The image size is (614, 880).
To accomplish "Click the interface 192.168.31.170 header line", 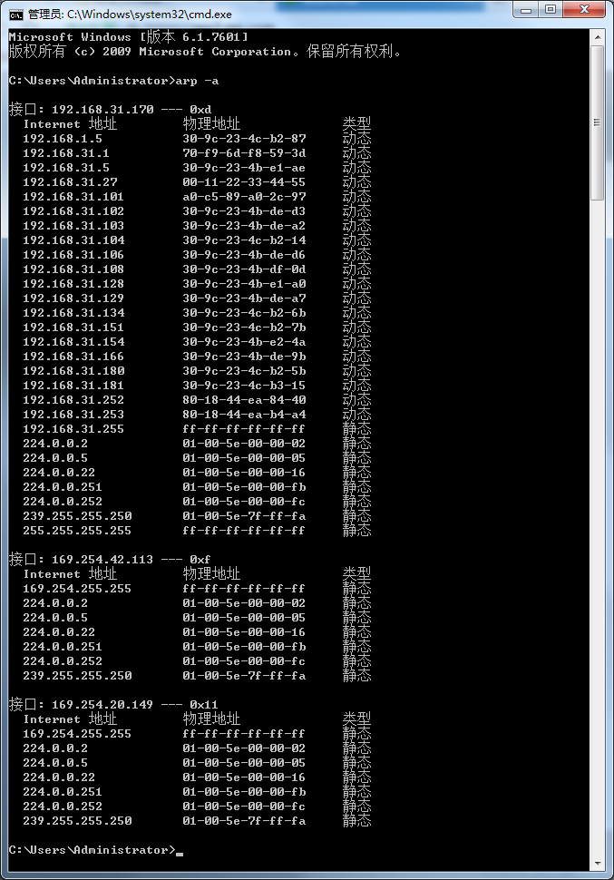I will point(110,110).
